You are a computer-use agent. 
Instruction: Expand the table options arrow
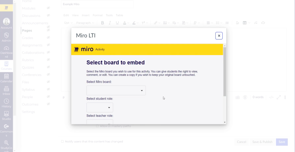coord(249,23)
